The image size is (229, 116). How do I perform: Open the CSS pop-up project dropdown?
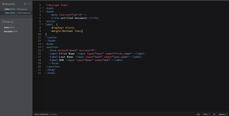coord(9,22)
